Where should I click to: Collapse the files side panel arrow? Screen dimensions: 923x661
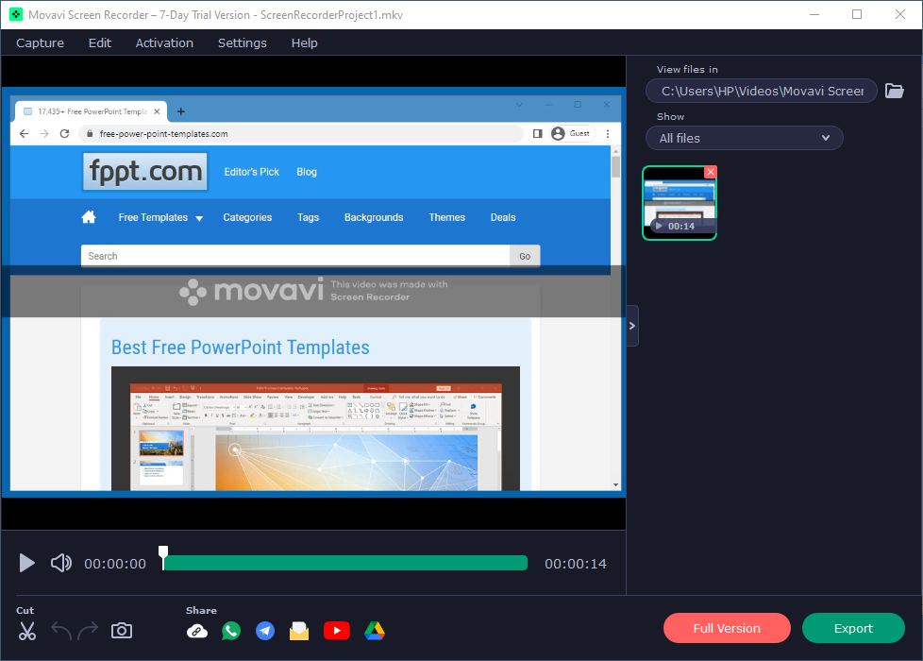point(632,326)
